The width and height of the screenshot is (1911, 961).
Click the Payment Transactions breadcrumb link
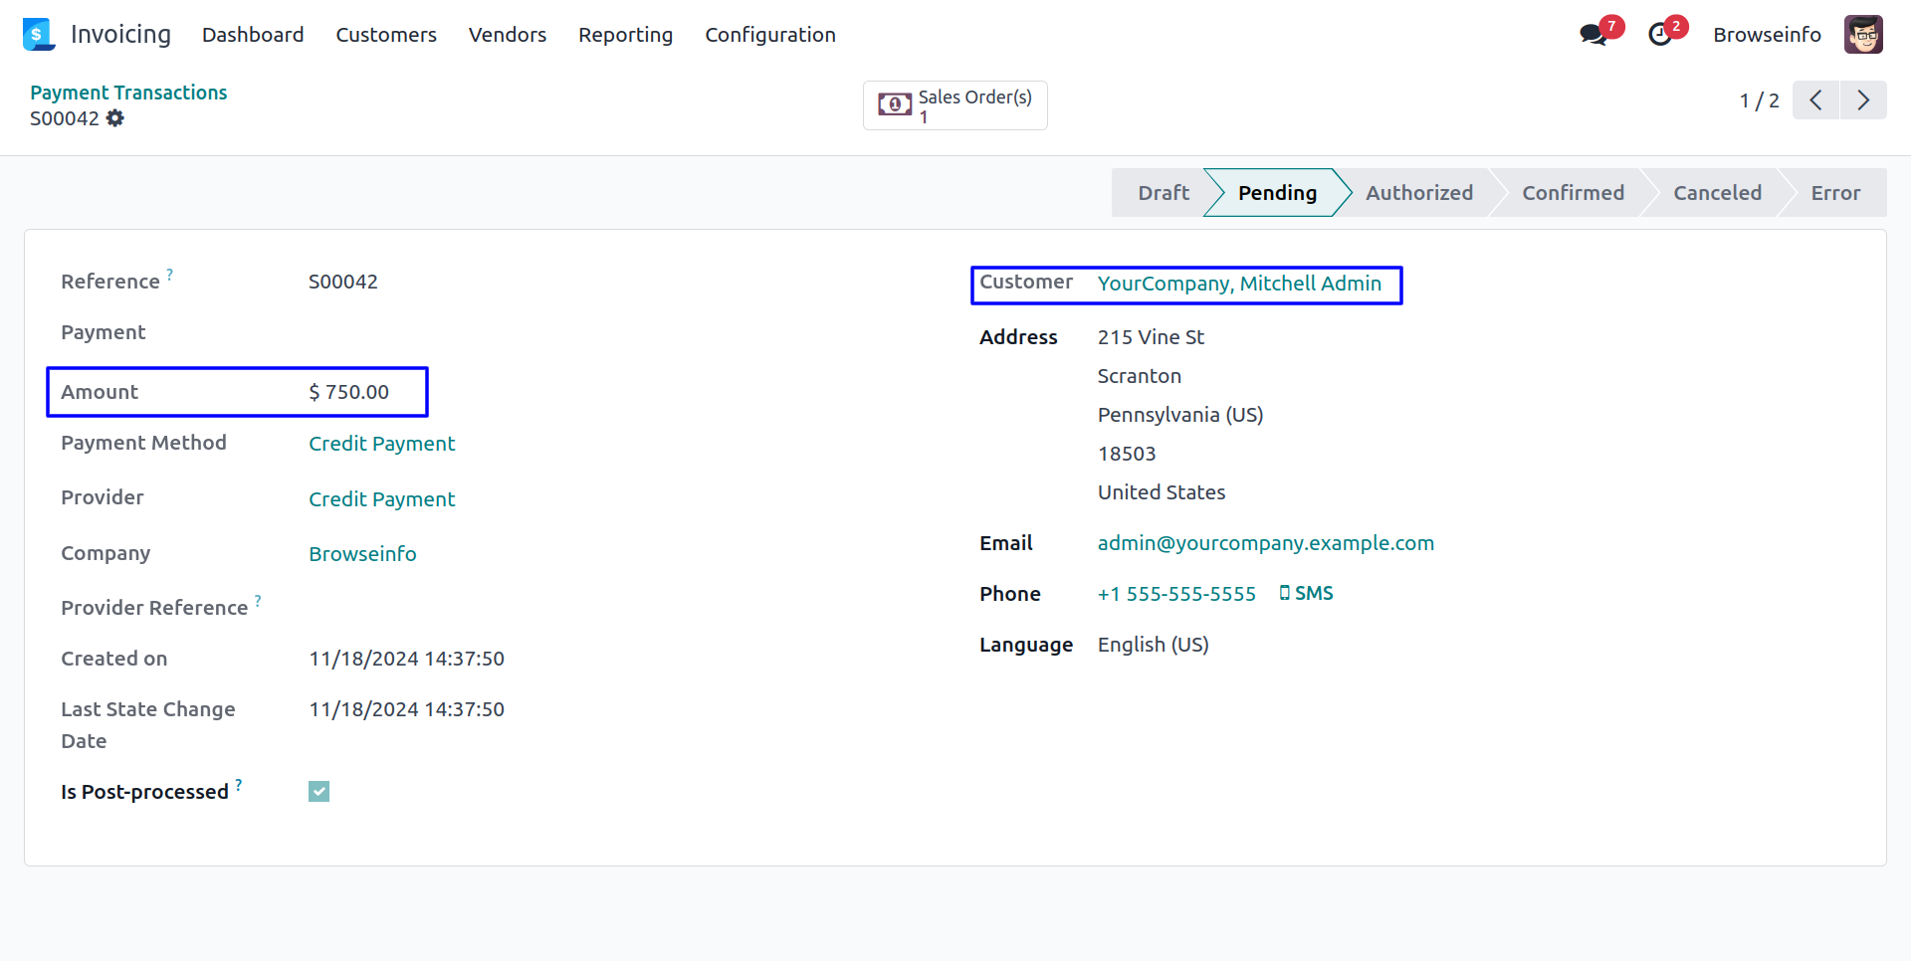[x=128, y=93]
